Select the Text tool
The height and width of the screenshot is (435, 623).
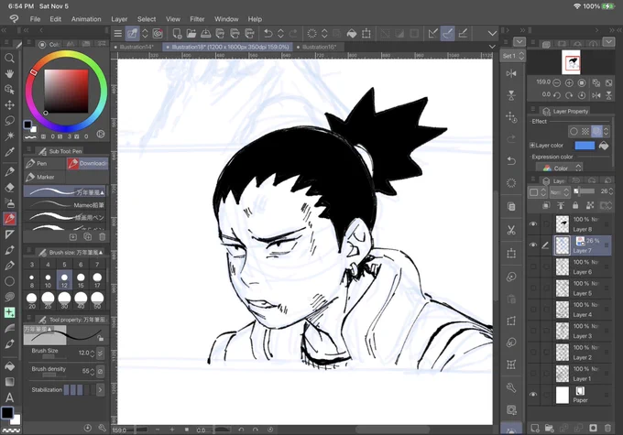point(9,397)
